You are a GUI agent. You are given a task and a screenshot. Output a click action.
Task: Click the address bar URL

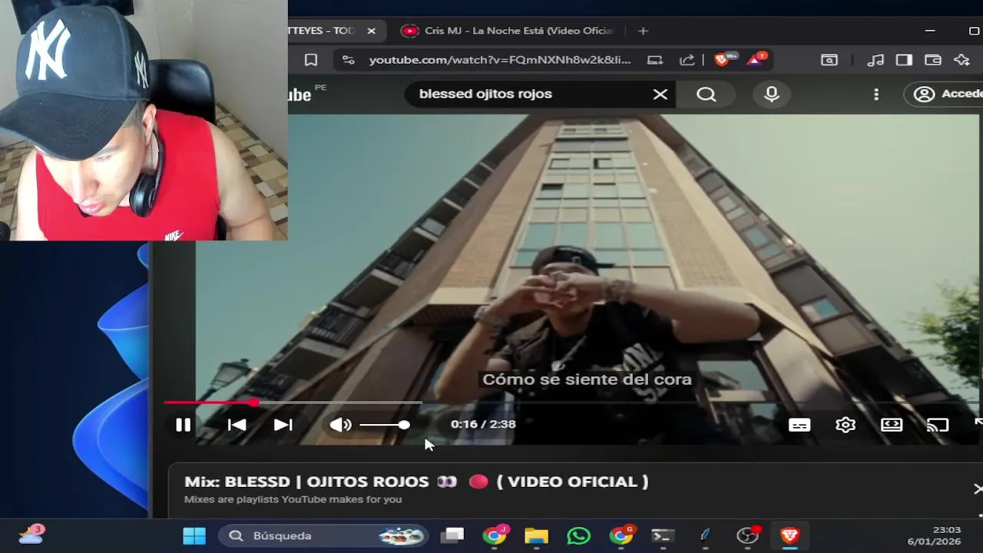tap(500, 60)
